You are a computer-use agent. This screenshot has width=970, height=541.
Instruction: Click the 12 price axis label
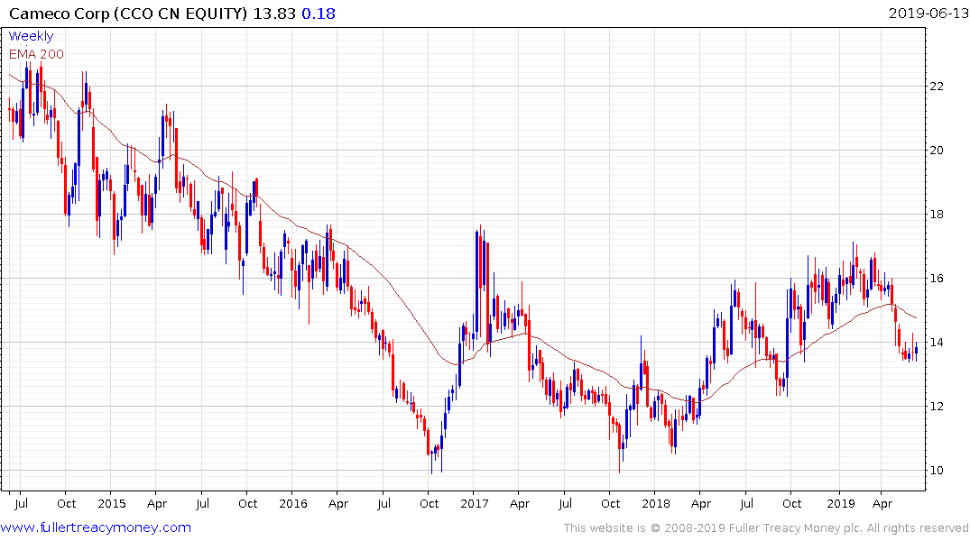937,407
